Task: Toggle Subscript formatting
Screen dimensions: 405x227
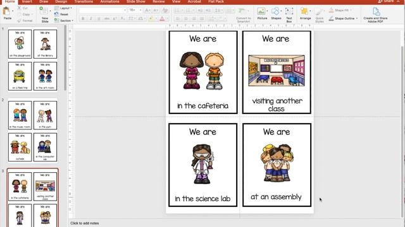Action: coord(123,18)
